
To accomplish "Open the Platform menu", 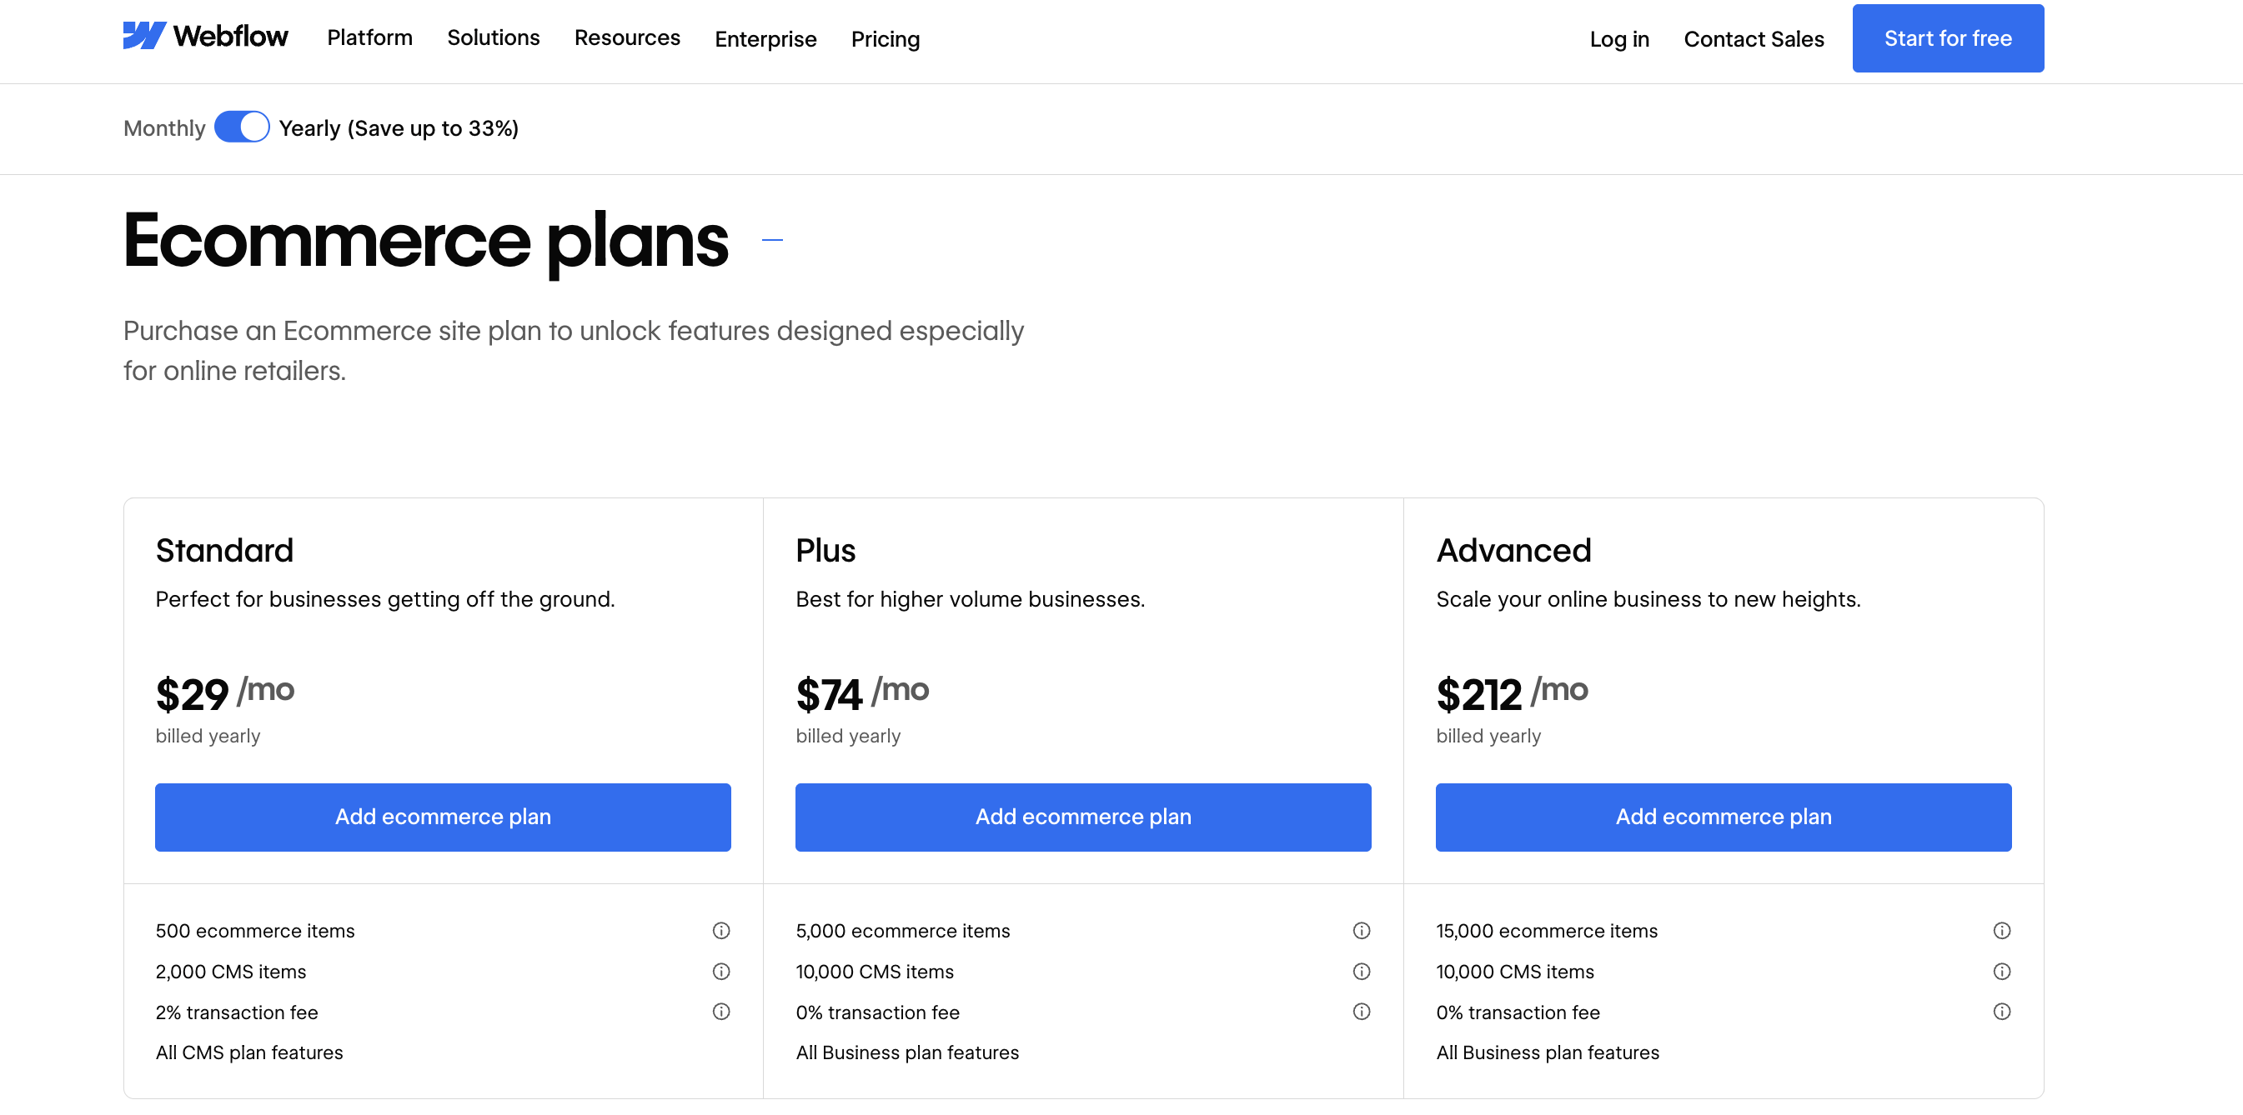I will click(369, 38).
